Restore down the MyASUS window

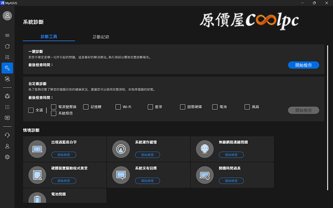coord(314,3)
